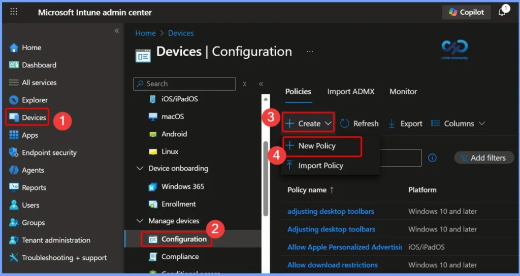Screen dimensions: 520x276
Task: Click the Groups people icon
Action: 14,222
